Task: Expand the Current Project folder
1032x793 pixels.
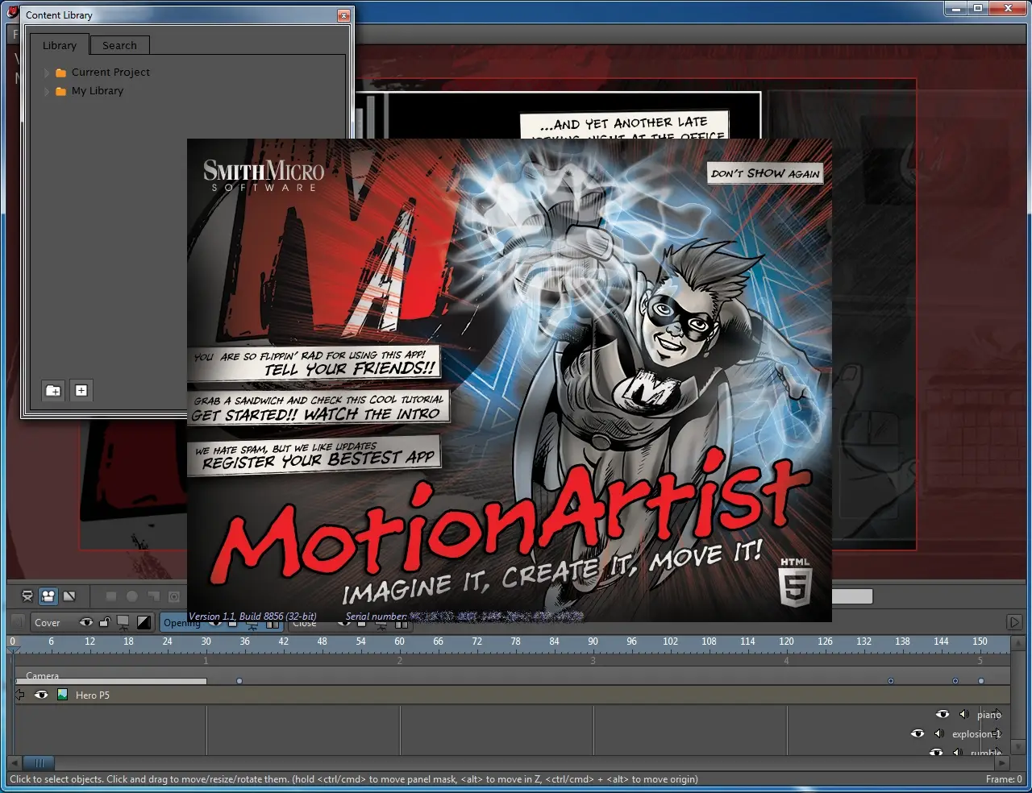Action: [47, 73]
